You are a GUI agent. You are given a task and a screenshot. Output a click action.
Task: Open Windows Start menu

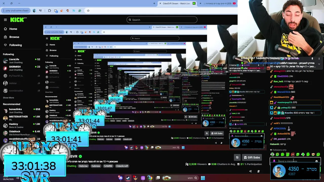[x=203, y=178]
